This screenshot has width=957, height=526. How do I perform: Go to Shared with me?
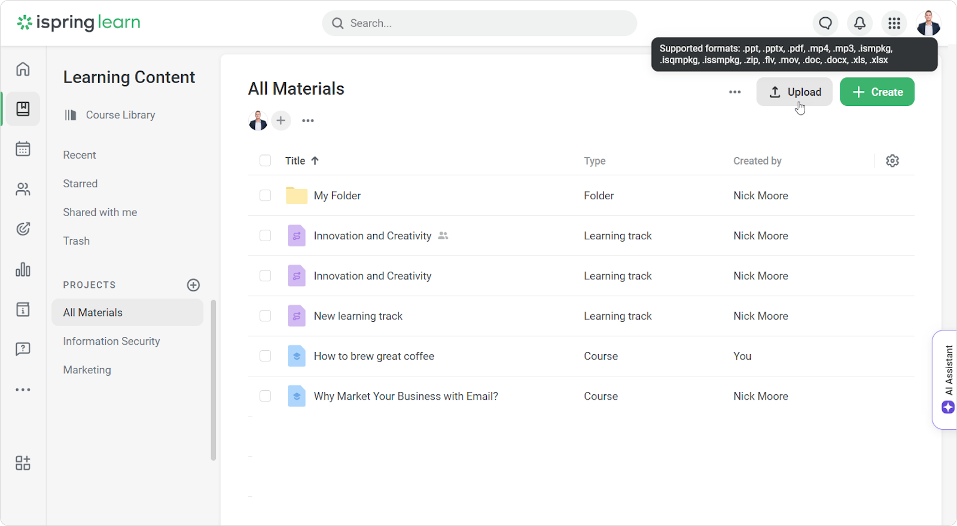click(100, 212)
